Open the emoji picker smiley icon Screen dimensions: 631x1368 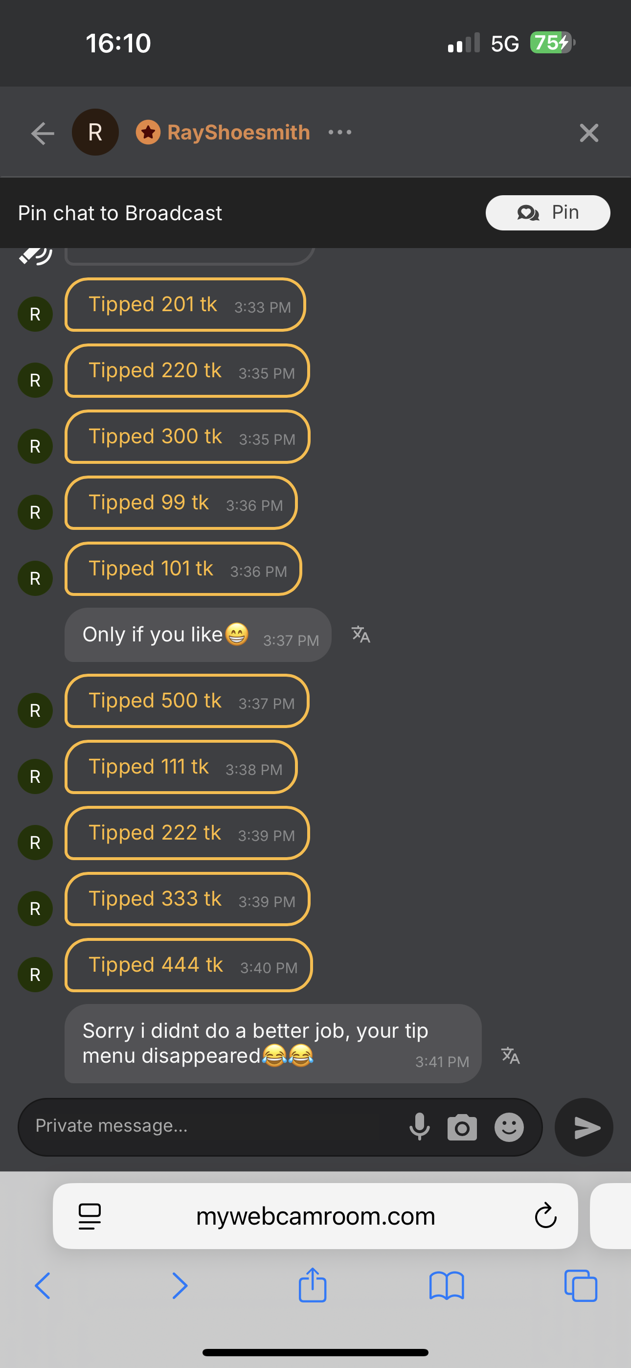[509, 1127]
